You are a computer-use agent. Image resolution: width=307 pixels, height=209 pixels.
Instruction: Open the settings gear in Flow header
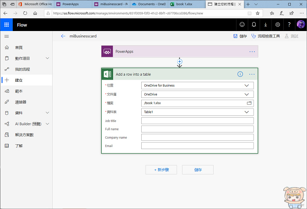[x=278, y=25]
